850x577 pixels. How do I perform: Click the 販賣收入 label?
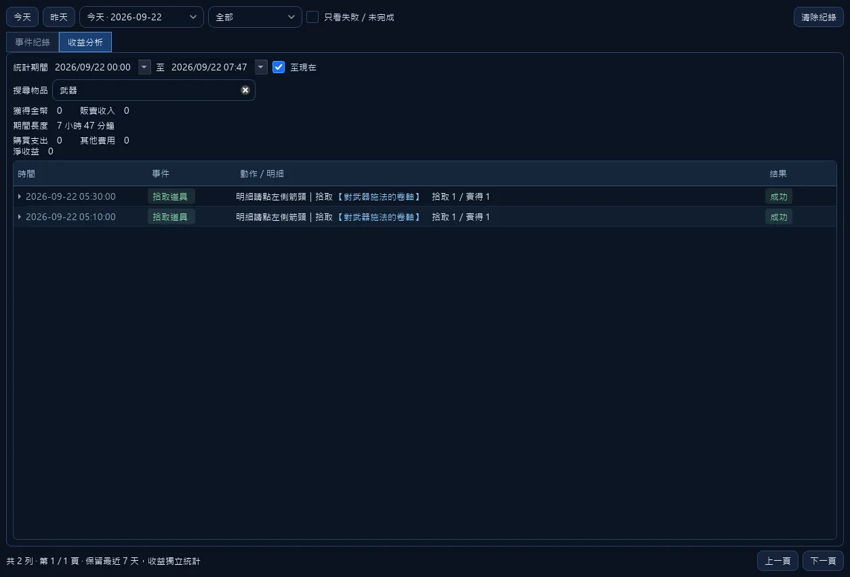point(98,110)
